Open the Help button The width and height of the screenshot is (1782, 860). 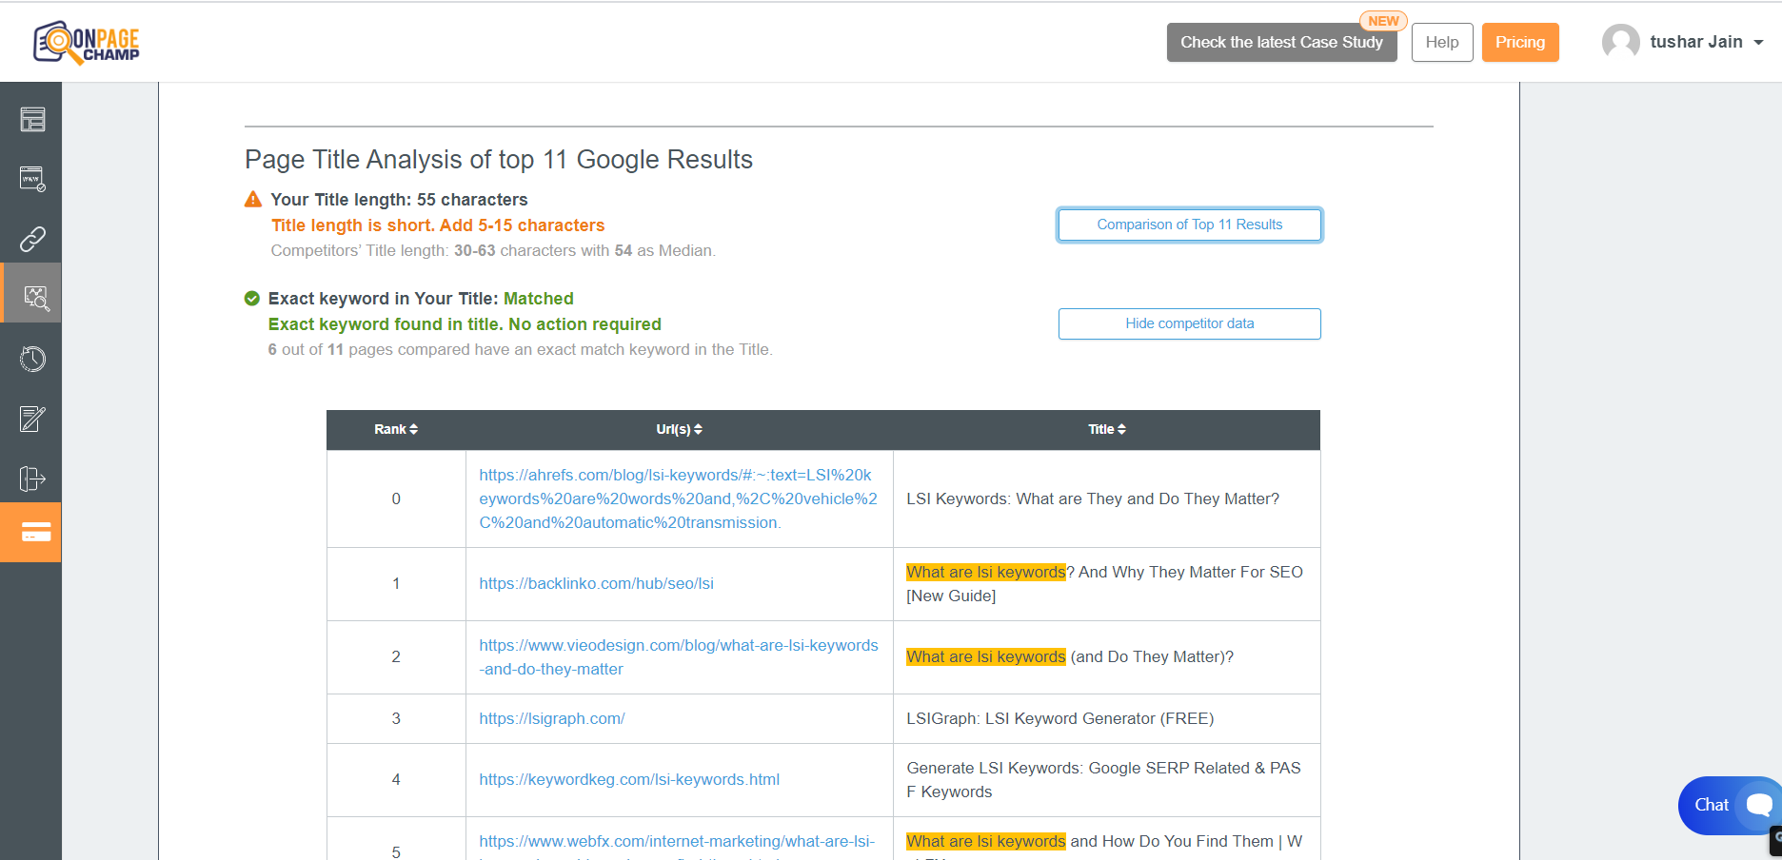[x=1441, y=43]
